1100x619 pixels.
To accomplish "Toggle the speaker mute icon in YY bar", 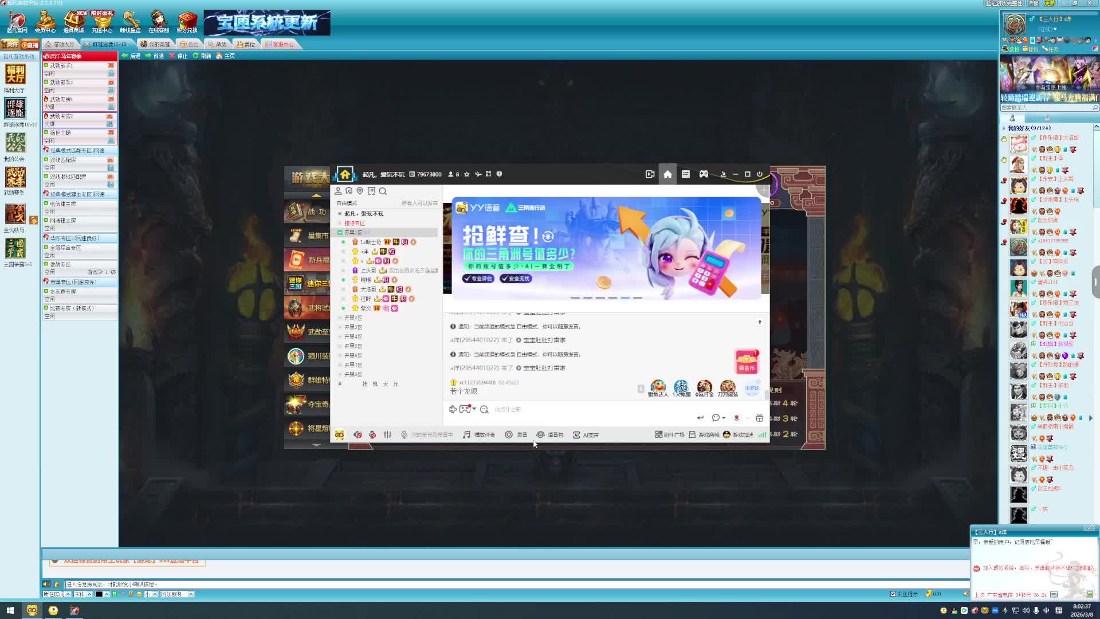I will point(357,435).
